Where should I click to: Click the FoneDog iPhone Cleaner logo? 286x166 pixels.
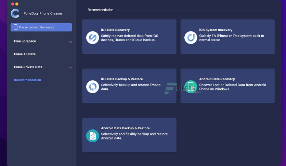(x=15, y=13)
